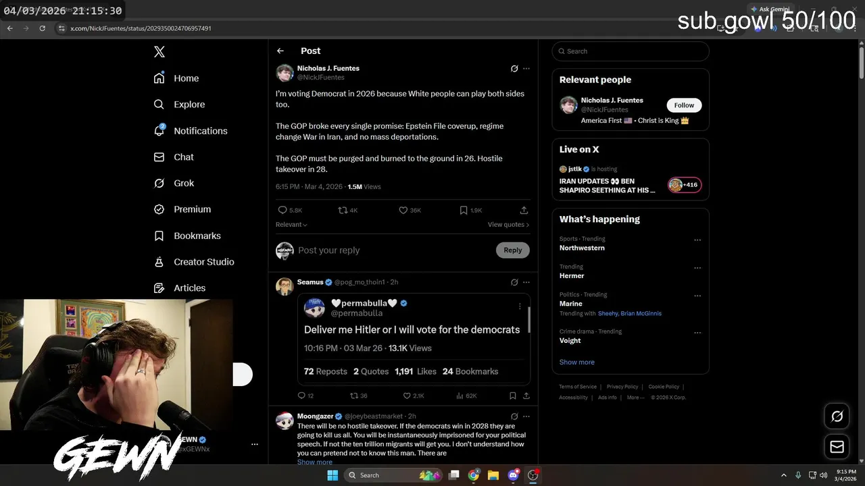
Task: Open Terms of Service link
Action: point(578,387)
